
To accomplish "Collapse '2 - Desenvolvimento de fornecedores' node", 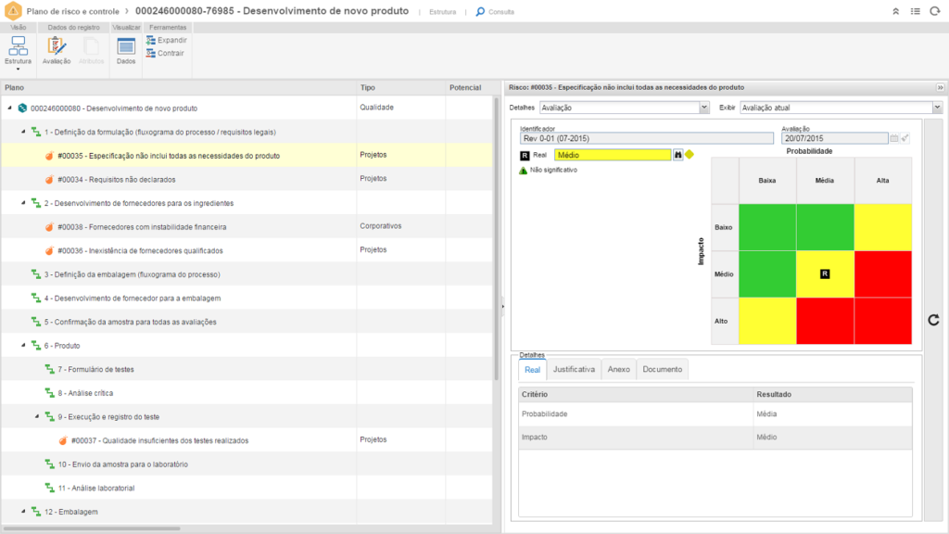I will 23,203.
